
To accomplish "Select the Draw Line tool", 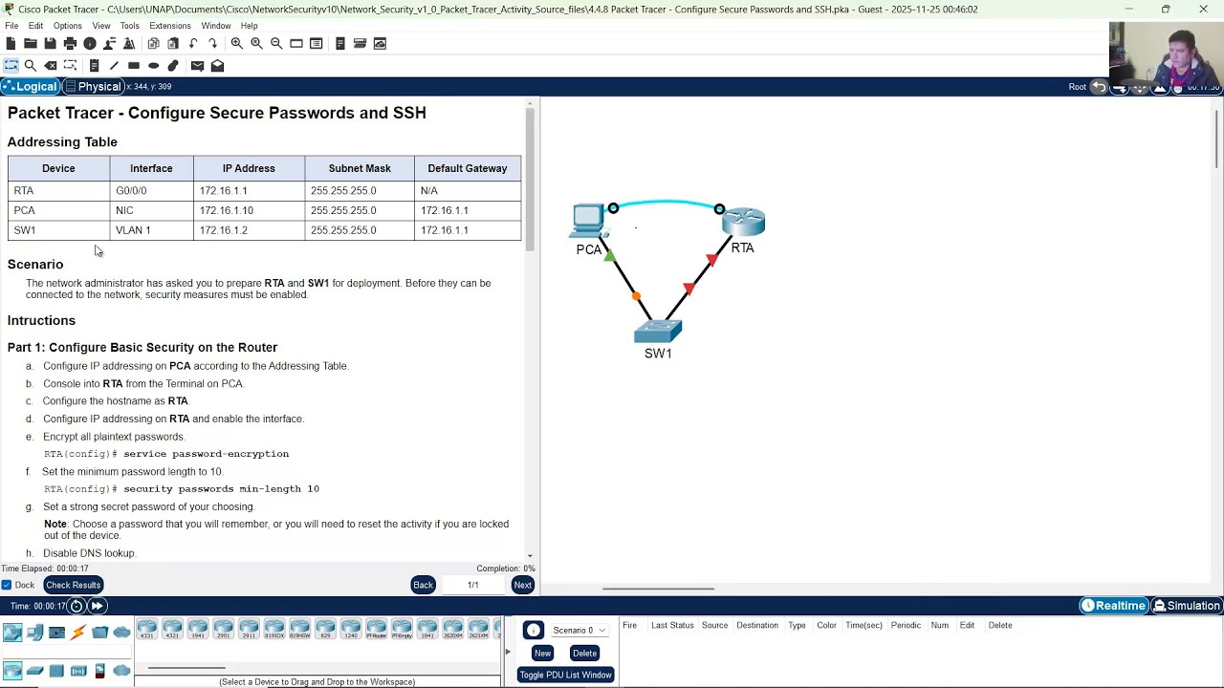I will click(x=114, y=65).
